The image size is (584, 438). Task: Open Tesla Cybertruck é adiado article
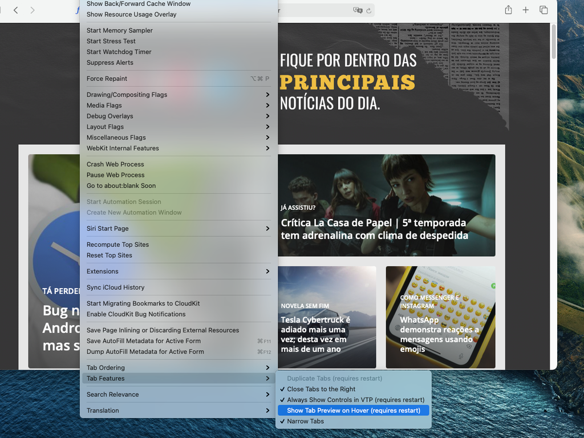(327, 317)
